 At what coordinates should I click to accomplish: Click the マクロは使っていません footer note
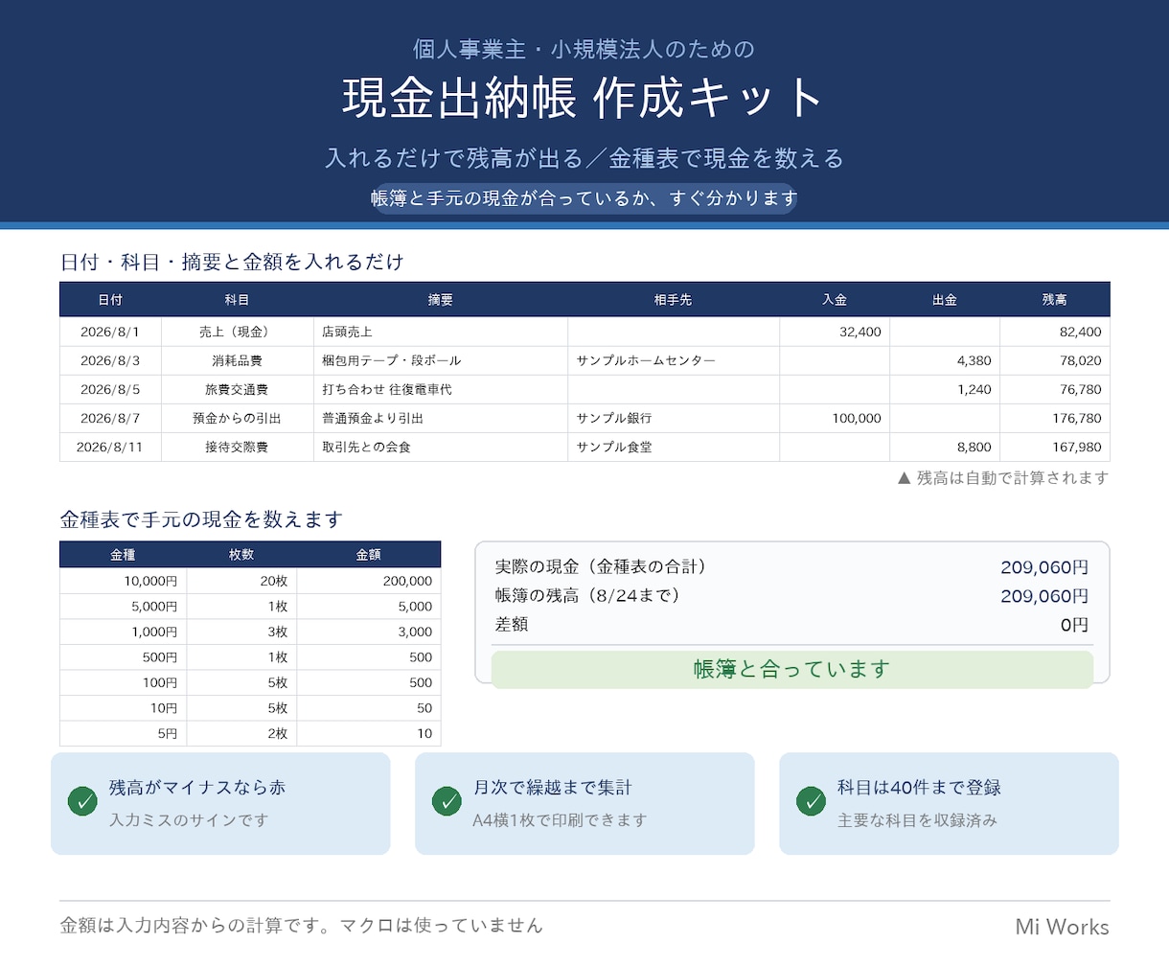(442, 925)
